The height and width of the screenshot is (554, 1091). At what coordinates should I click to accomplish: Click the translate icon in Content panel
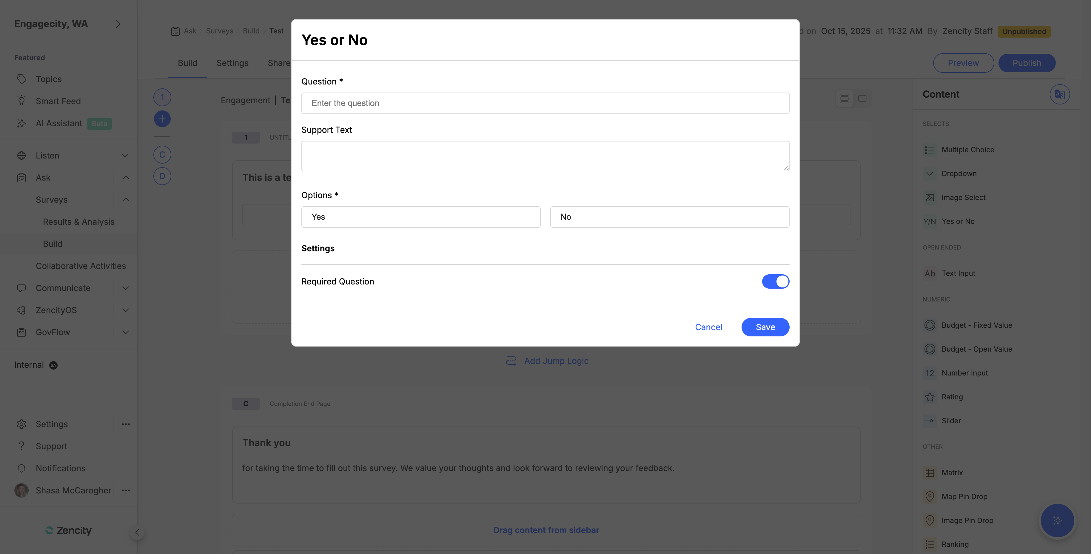[1059, 94]
